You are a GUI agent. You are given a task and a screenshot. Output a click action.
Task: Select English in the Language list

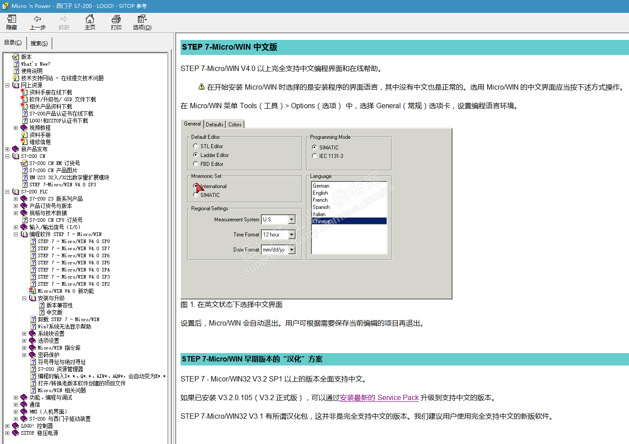coord(320,193)
